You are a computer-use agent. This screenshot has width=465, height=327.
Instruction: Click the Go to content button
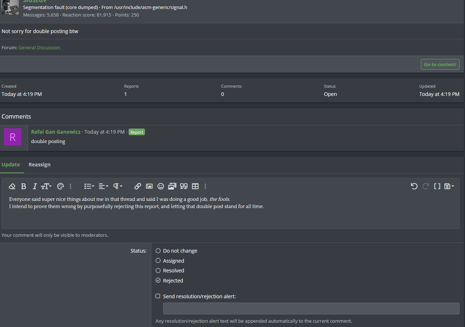pyautogui.click(x=440, y=64)
